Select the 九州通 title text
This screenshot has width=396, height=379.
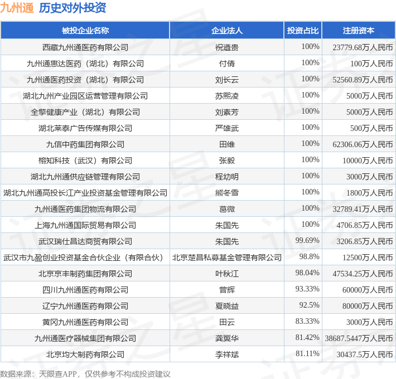click(17, 8)
